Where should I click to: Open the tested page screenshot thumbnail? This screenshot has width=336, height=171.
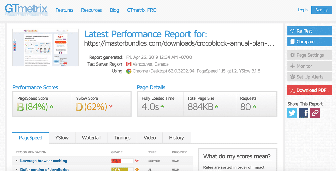coord(45,47)
